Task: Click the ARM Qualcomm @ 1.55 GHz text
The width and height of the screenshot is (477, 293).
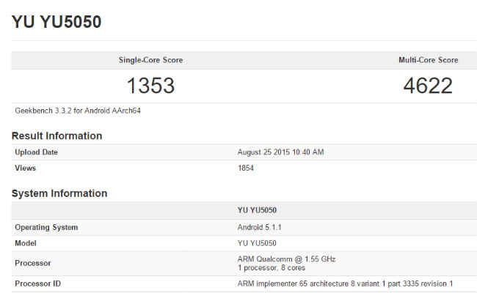Action: click(x=286, y=259)
